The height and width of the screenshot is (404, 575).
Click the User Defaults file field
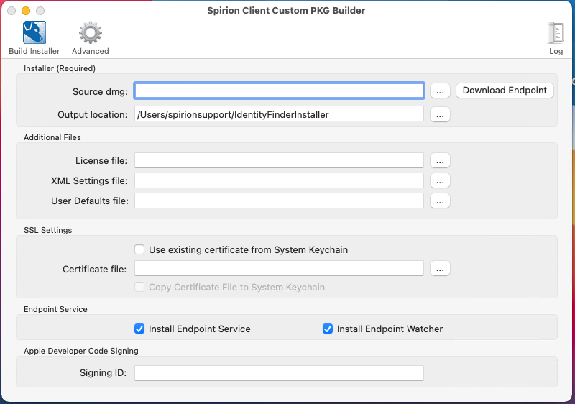point(279,201)
